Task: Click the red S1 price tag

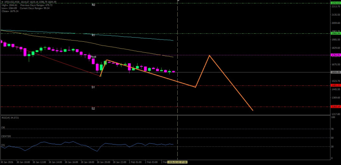Action: click(x=335, y=85)
